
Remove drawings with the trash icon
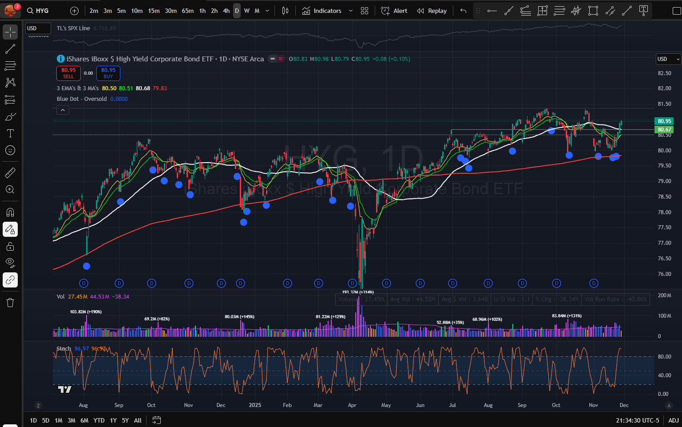pos(10,303)
